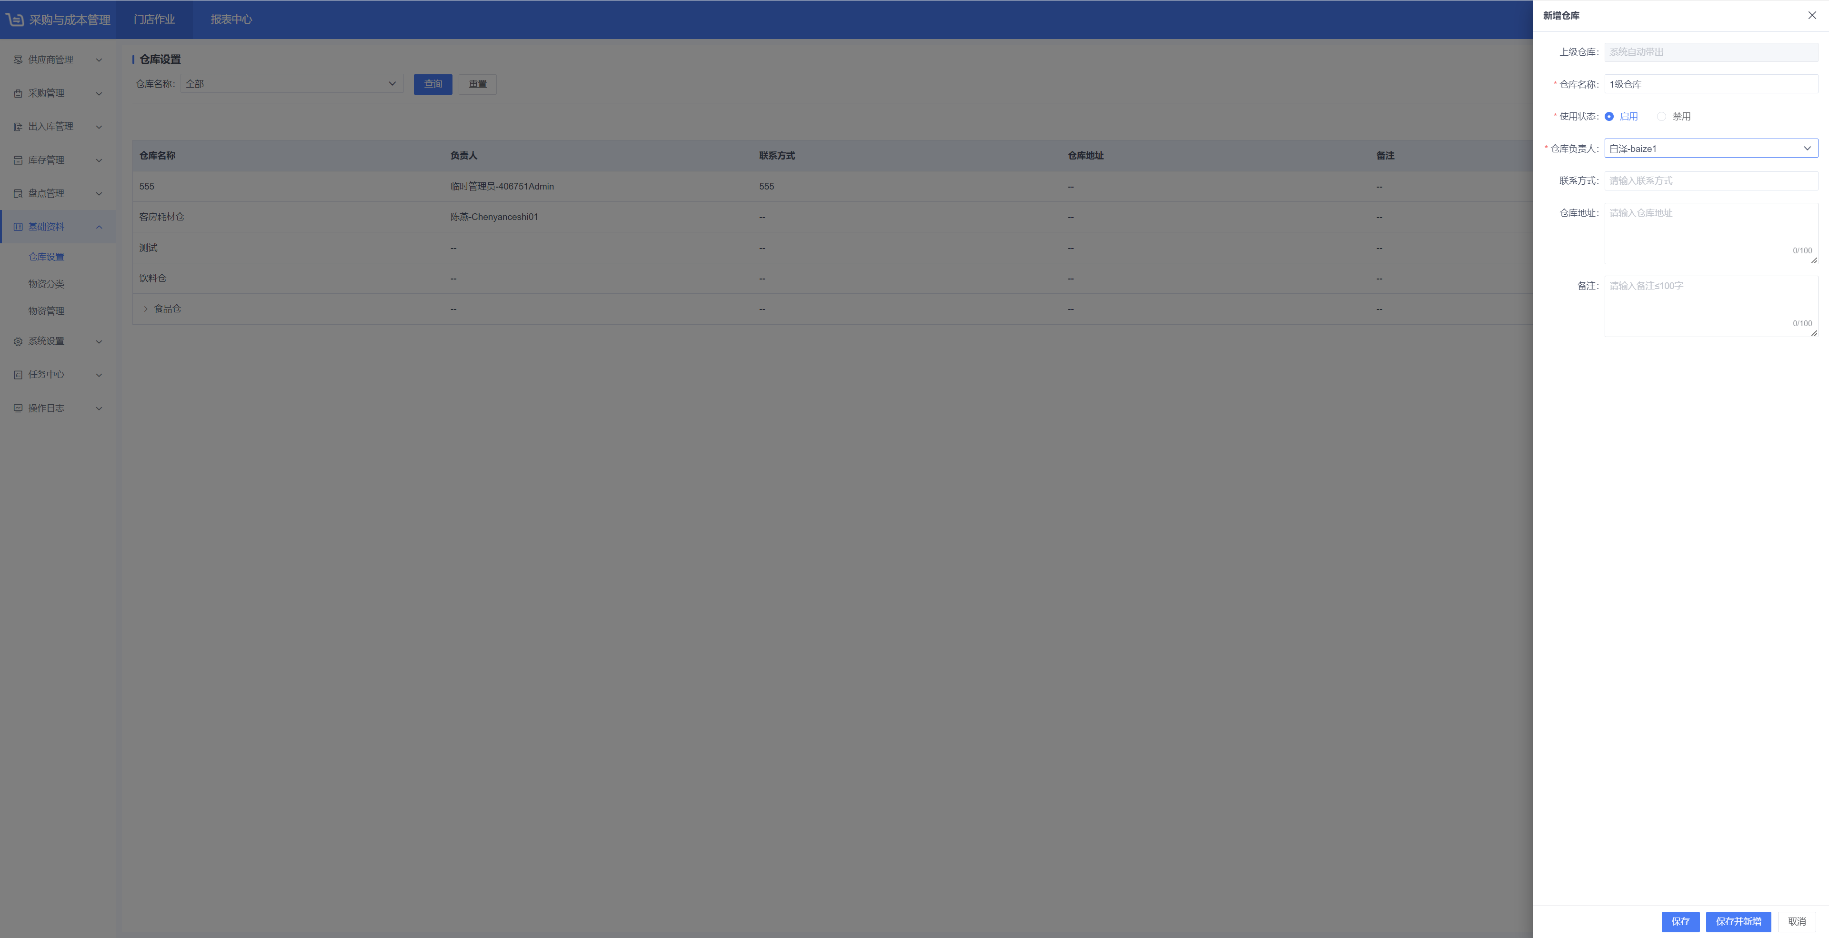1829x938 pixels.
Task: Click the 555 warehouse name cell
Action: coord(146,187)
